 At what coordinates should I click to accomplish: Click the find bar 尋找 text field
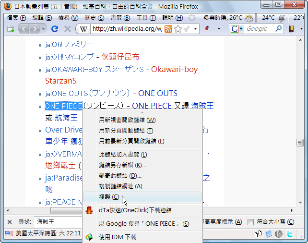coord(58,222)
